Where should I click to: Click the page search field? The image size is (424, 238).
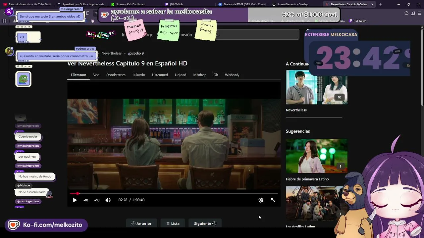255,34
